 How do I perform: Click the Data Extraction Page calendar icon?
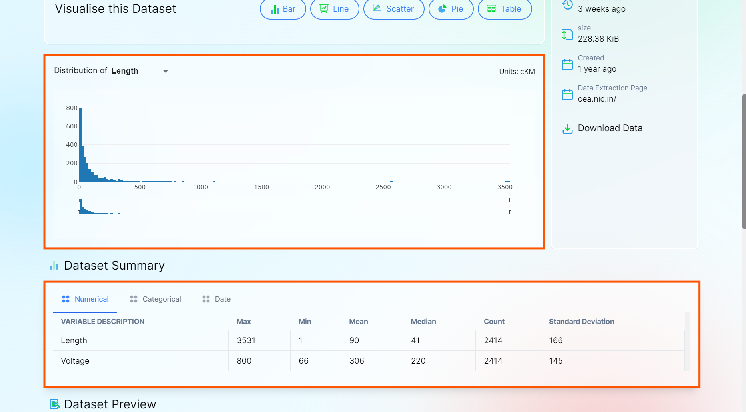[567, 94]
